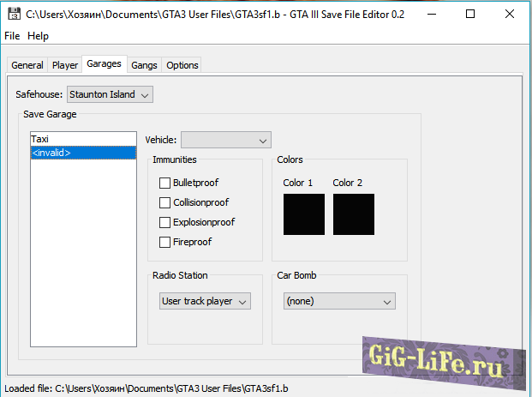Switch to the Options tab

182,65
